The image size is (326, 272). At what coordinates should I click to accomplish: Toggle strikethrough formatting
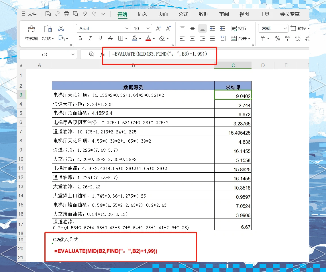click(110, 38)
